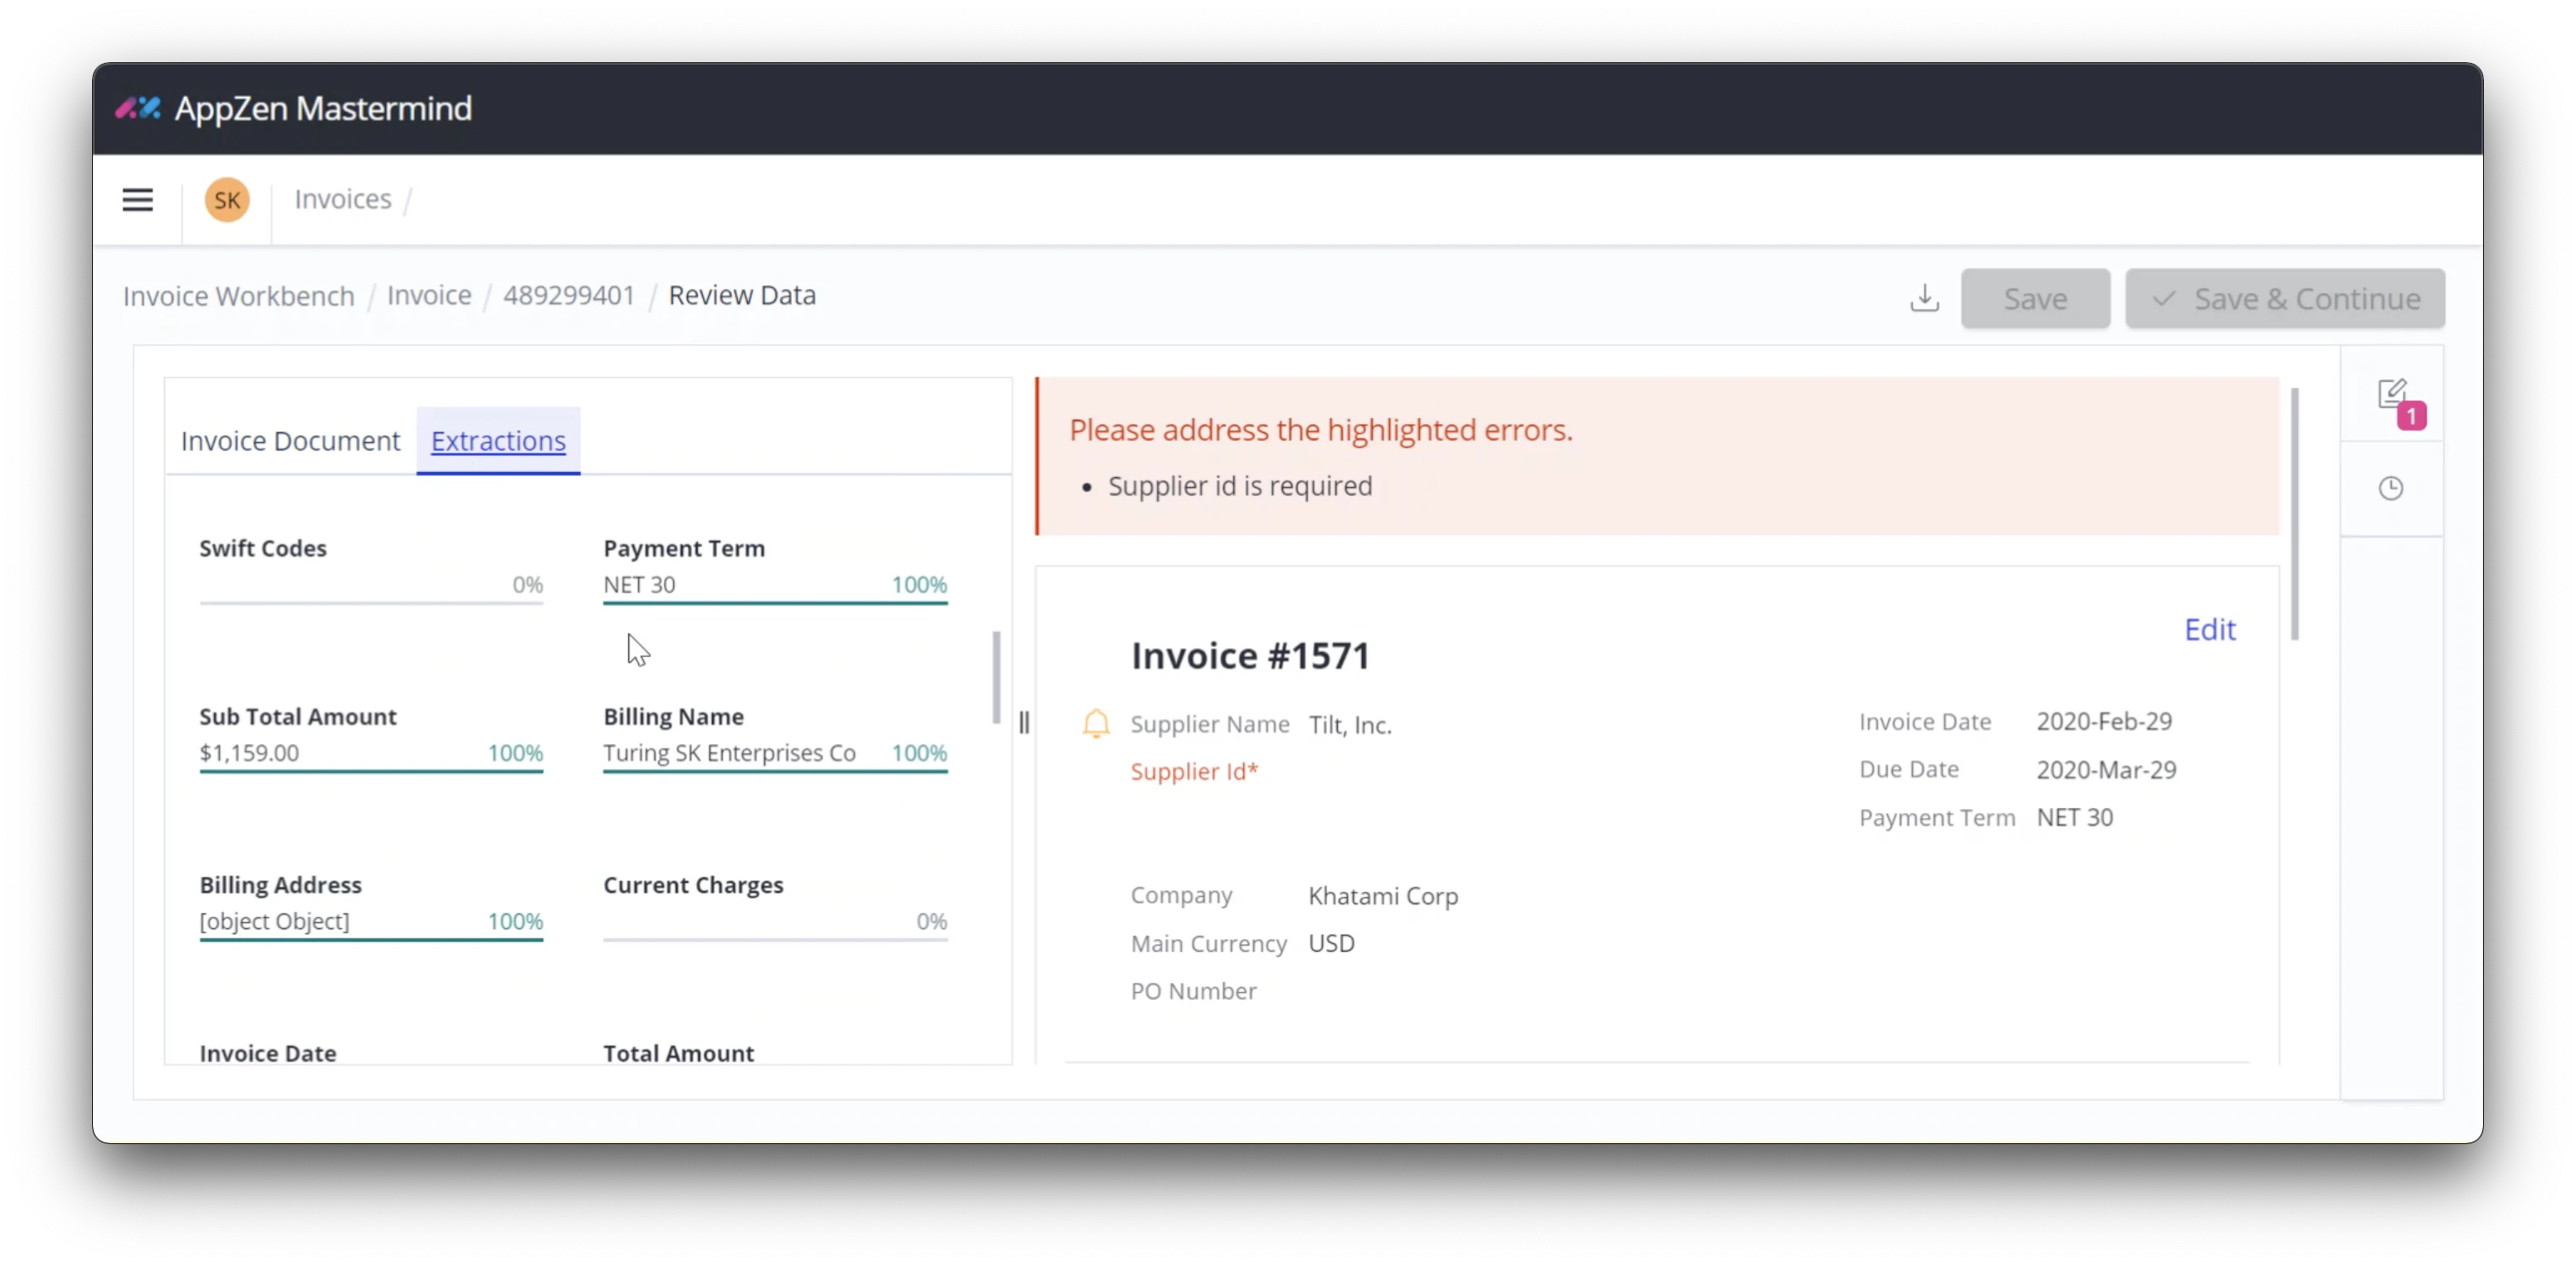The width and height of the screenshot is (2576, 1266).
Task: Navigate to Invoice Workbench breadcrumb
Action: tap(238, 295)
